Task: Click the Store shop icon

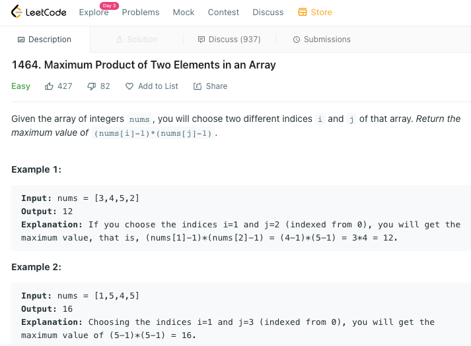Action: pos(303,13)
